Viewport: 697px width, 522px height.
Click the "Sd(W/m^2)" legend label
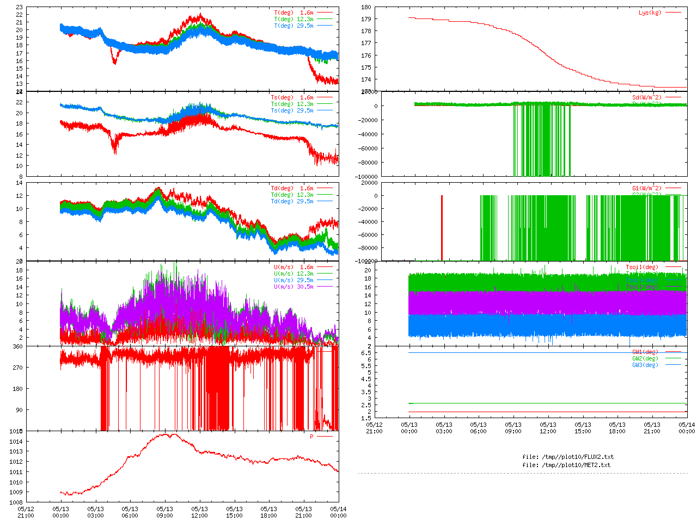647,97
